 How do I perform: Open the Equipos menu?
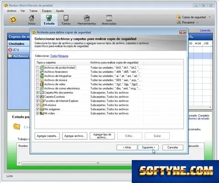pyautogui.click(x=47, y=11)
